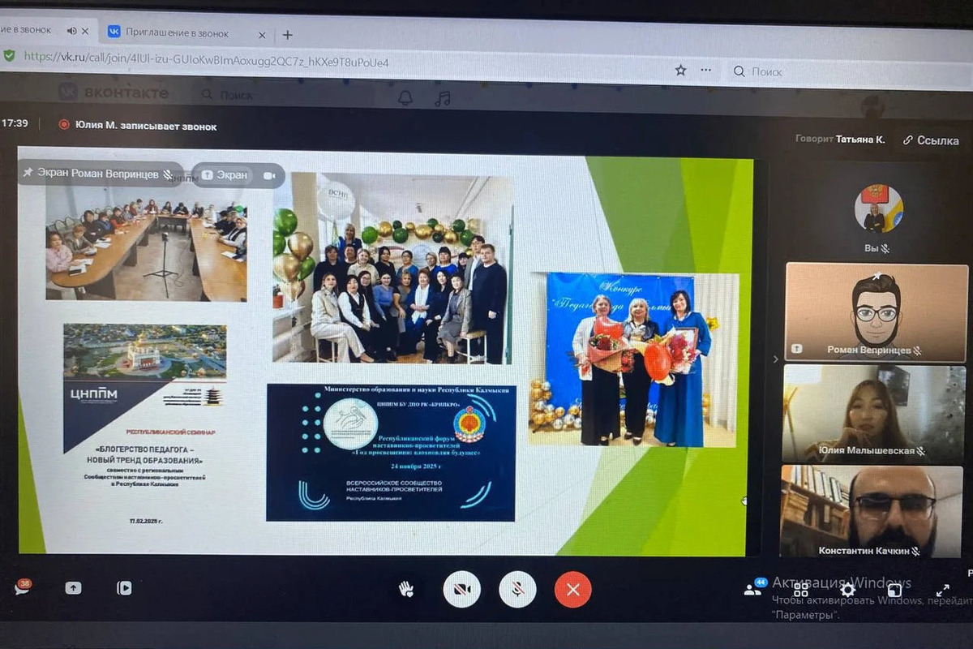
Task: Click the share screen icon
Action: [x=74, y=588]
